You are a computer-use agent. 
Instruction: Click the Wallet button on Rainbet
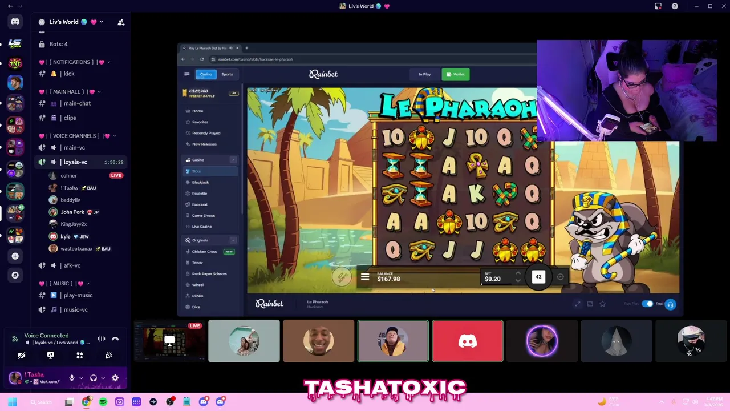pyautogui.click(x=456, y=74)
